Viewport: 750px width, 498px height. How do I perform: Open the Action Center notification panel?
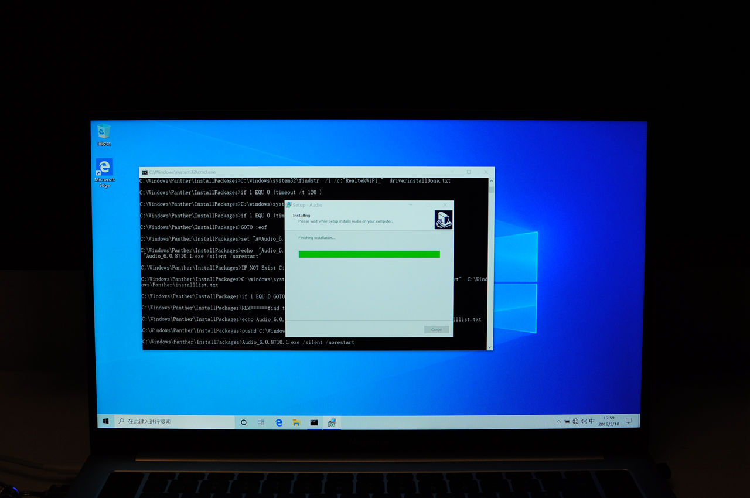tap(628, 421)
